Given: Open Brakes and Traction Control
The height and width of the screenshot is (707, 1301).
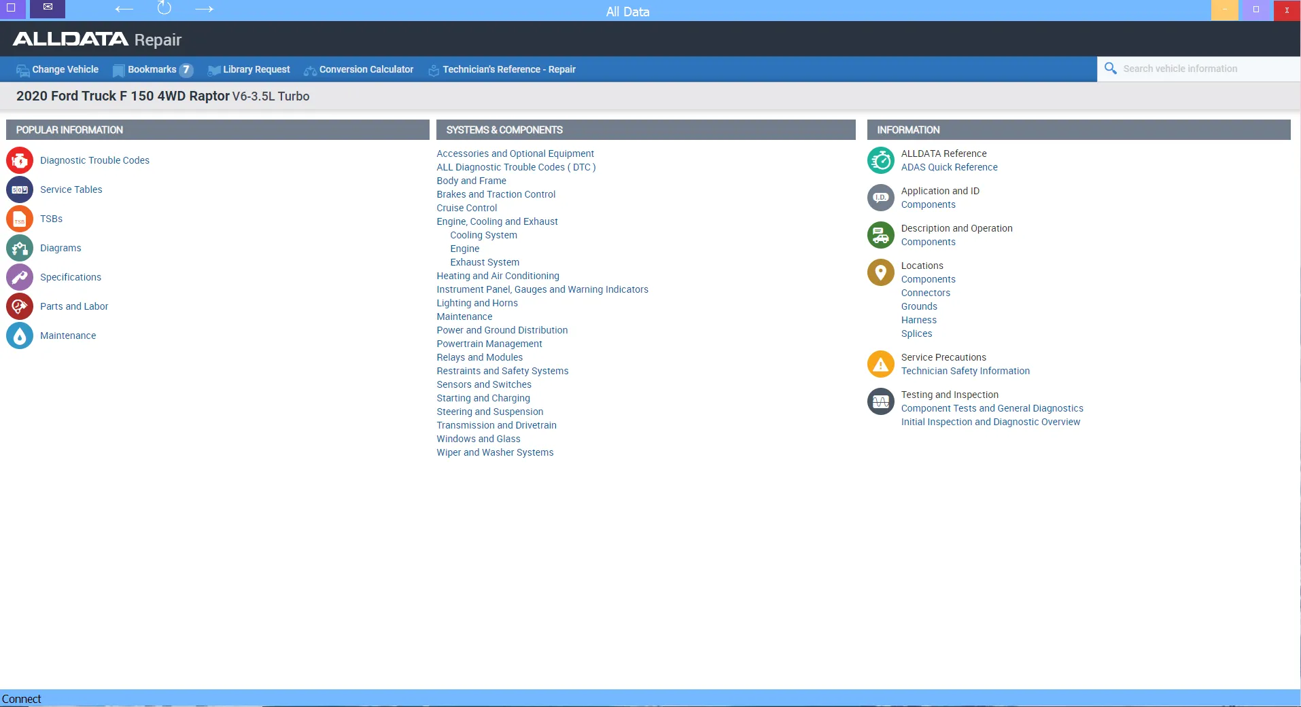Looking at the screenshot, I should (496, 194).
